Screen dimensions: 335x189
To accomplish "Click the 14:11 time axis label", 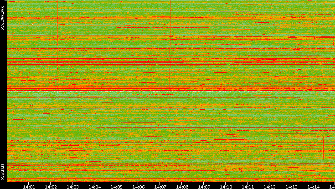I will pyautogui.click(x=247, y=187).
